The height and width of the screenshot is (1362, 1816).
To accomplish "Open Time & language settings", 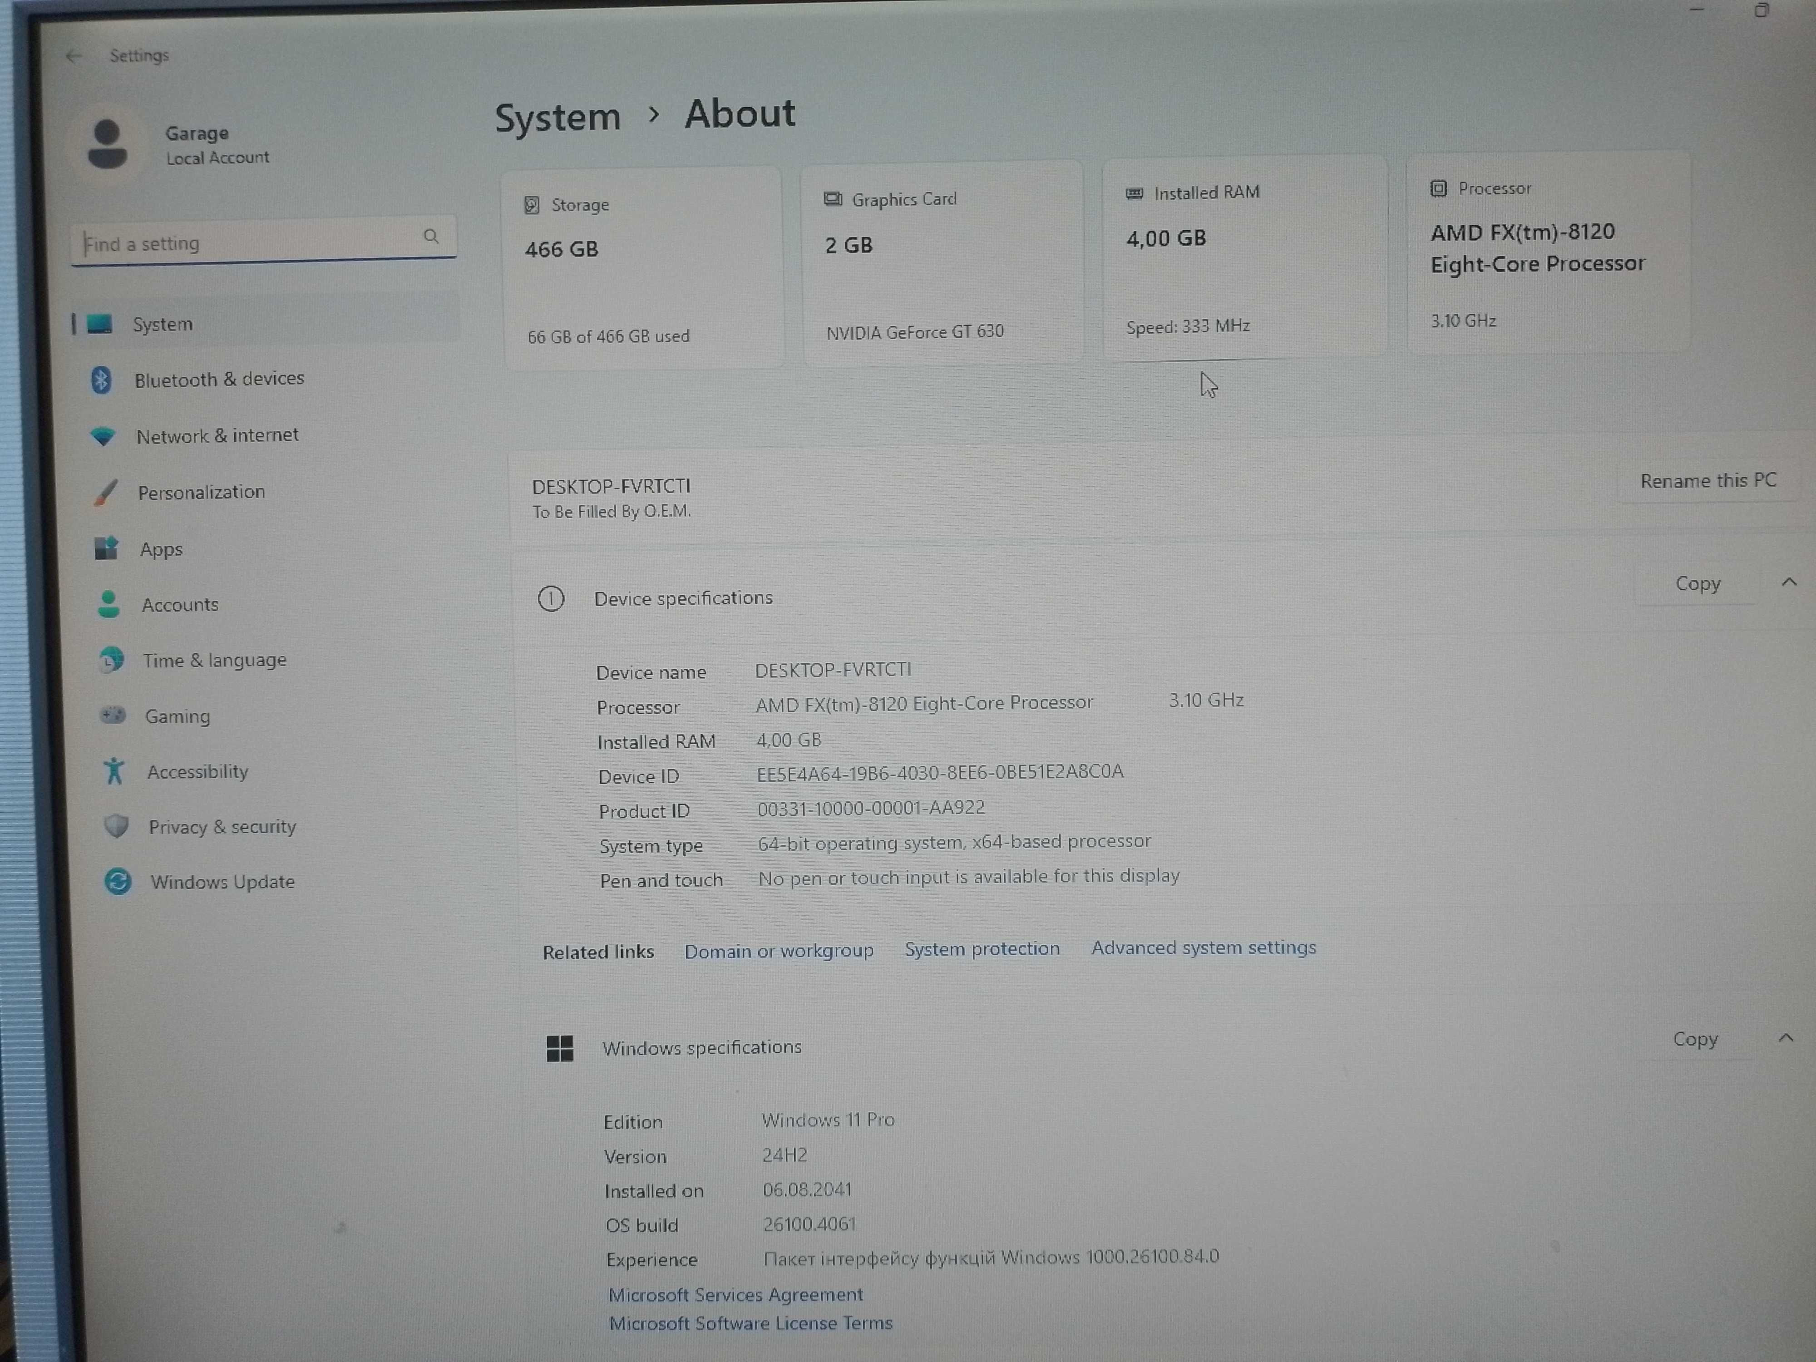I will click(x=214, y=661).
